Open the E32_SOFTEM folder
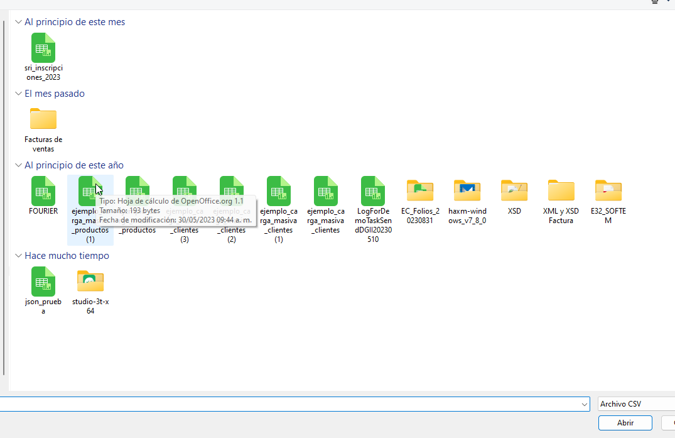This screenshot has width=675, height=438. [608, 191]
